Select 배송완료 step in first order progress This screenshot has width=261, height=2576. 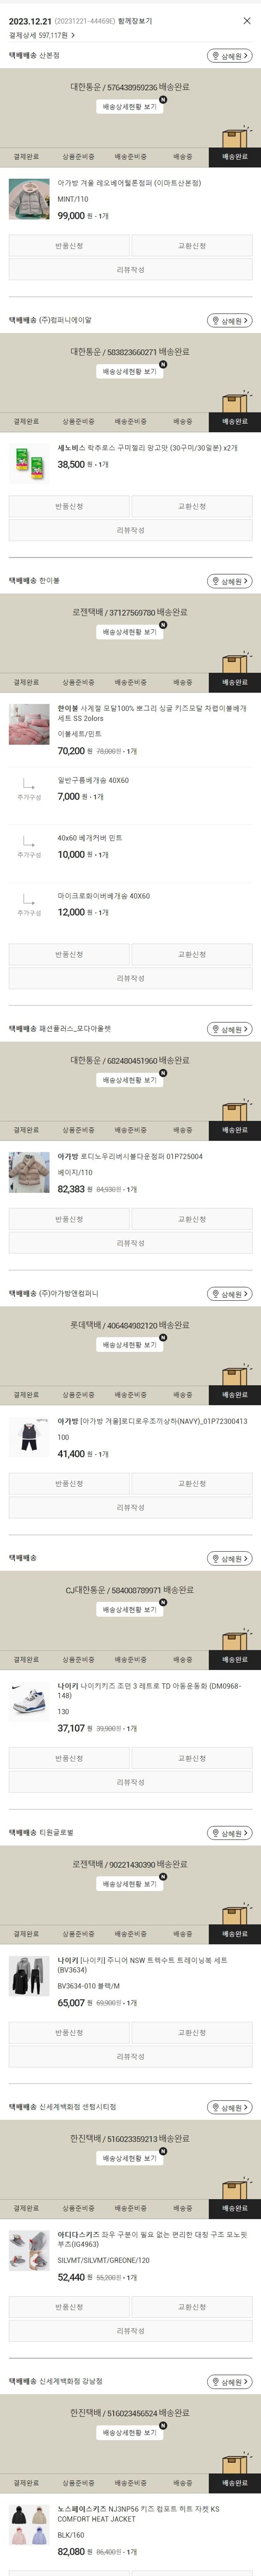[x=235, y=157]
